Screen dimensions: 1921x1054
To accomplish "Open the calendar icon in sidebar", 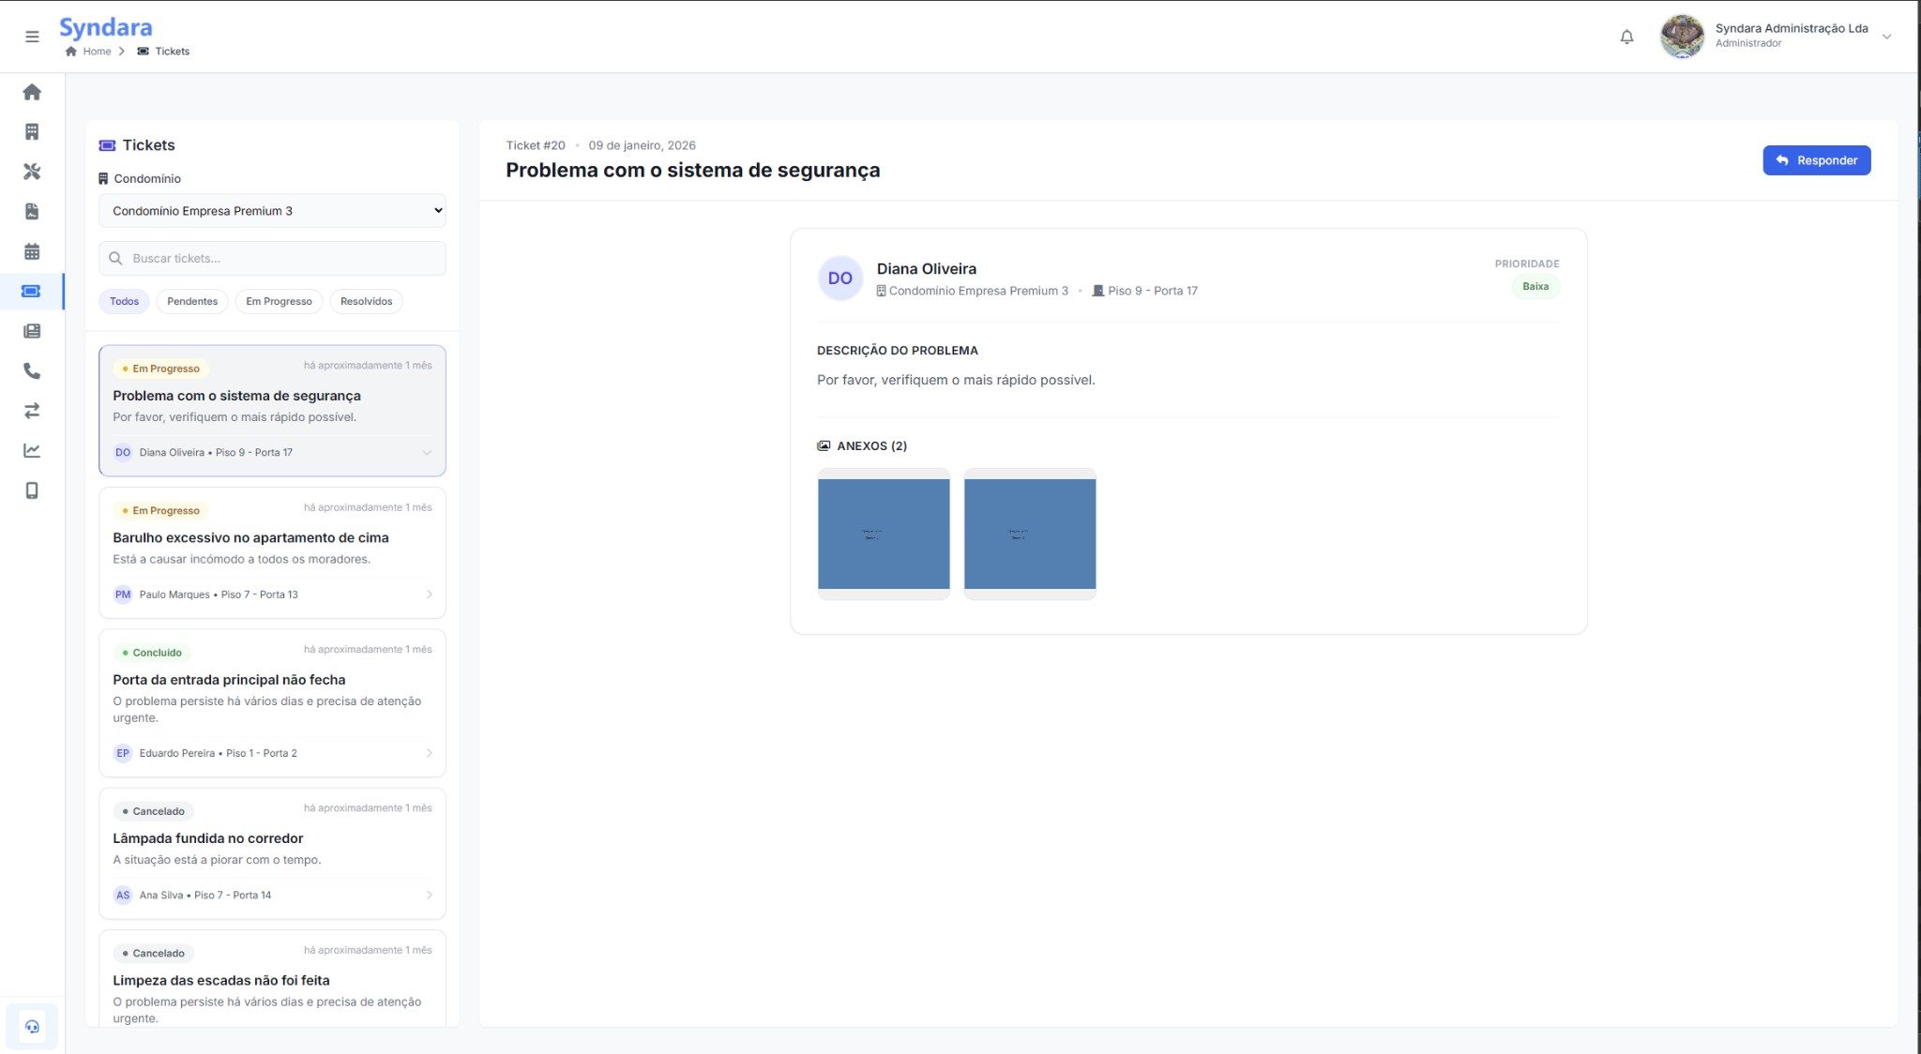I will click(32, 251).
